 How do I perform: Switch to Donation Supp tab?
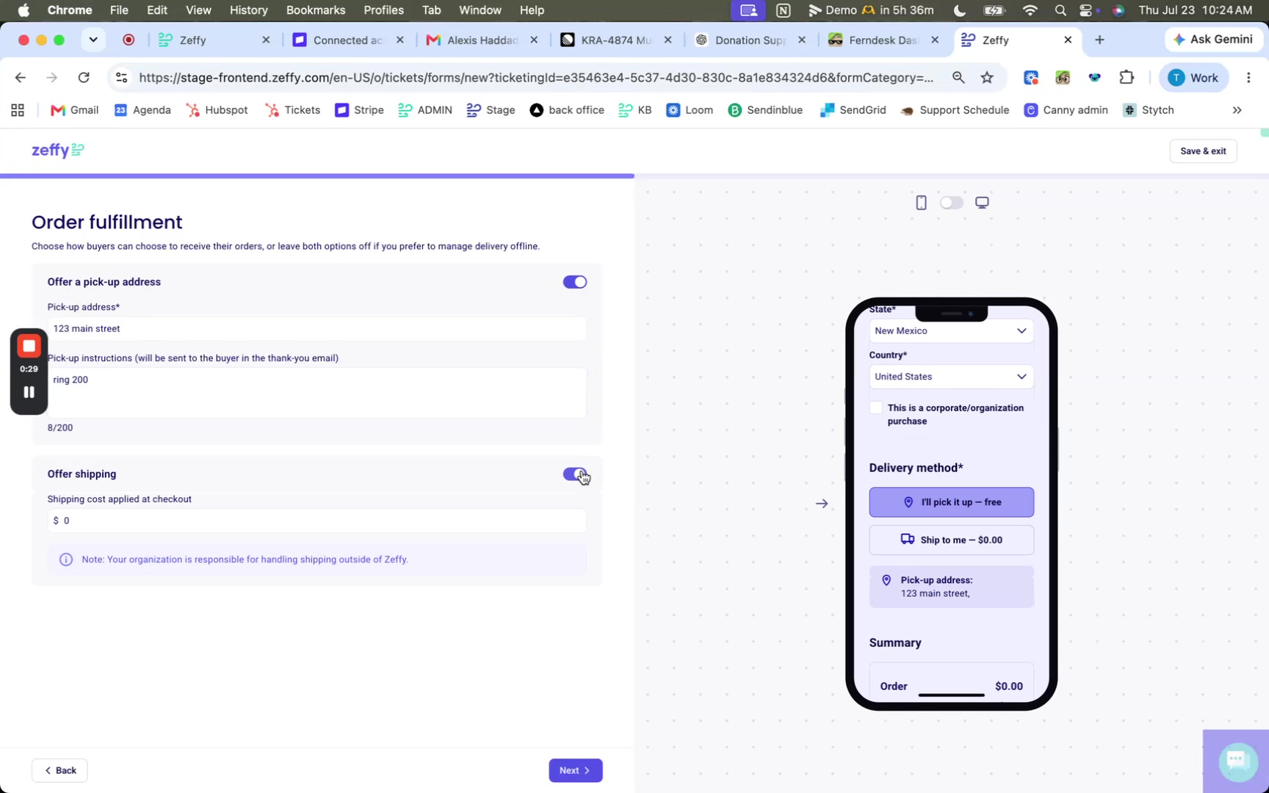(x=749, y=40)
